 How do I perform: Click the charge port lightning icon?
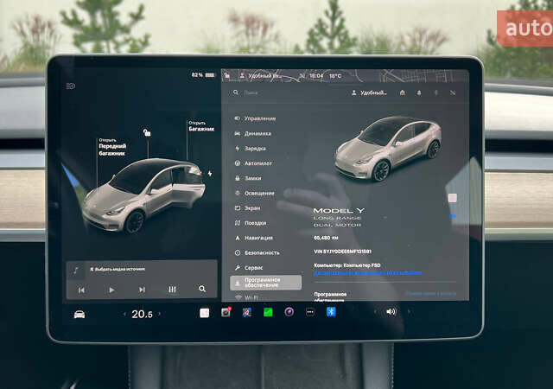coord(210,174)
